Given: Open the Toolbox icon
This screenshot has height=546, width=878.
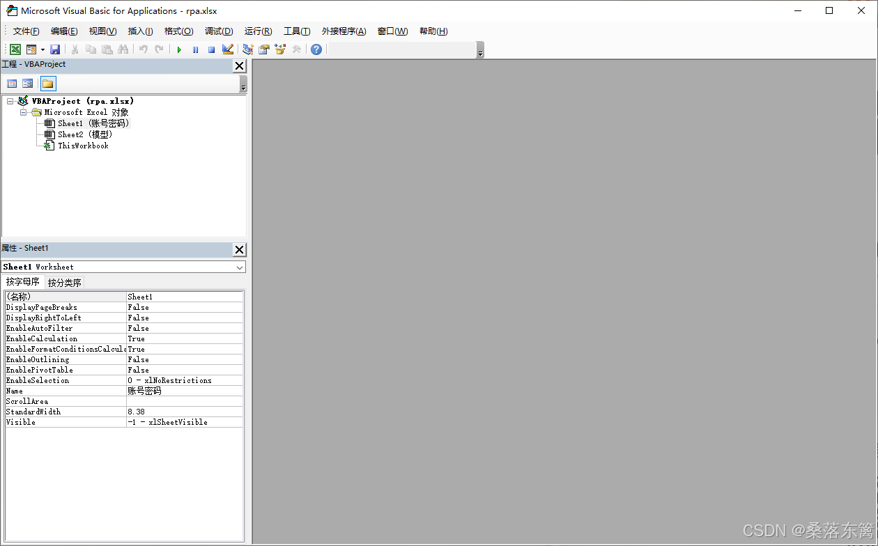Looking at the screenshot, I should 296,49.
